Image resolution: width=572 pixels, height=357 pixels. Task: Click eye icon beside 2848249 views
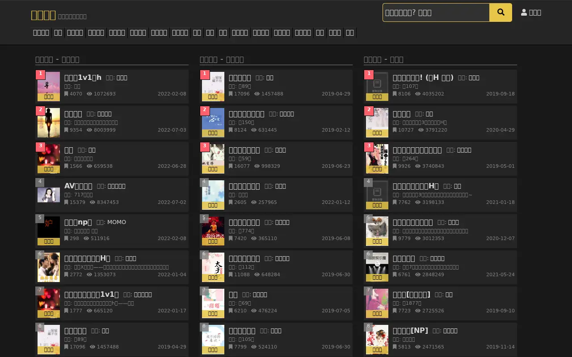418,275
